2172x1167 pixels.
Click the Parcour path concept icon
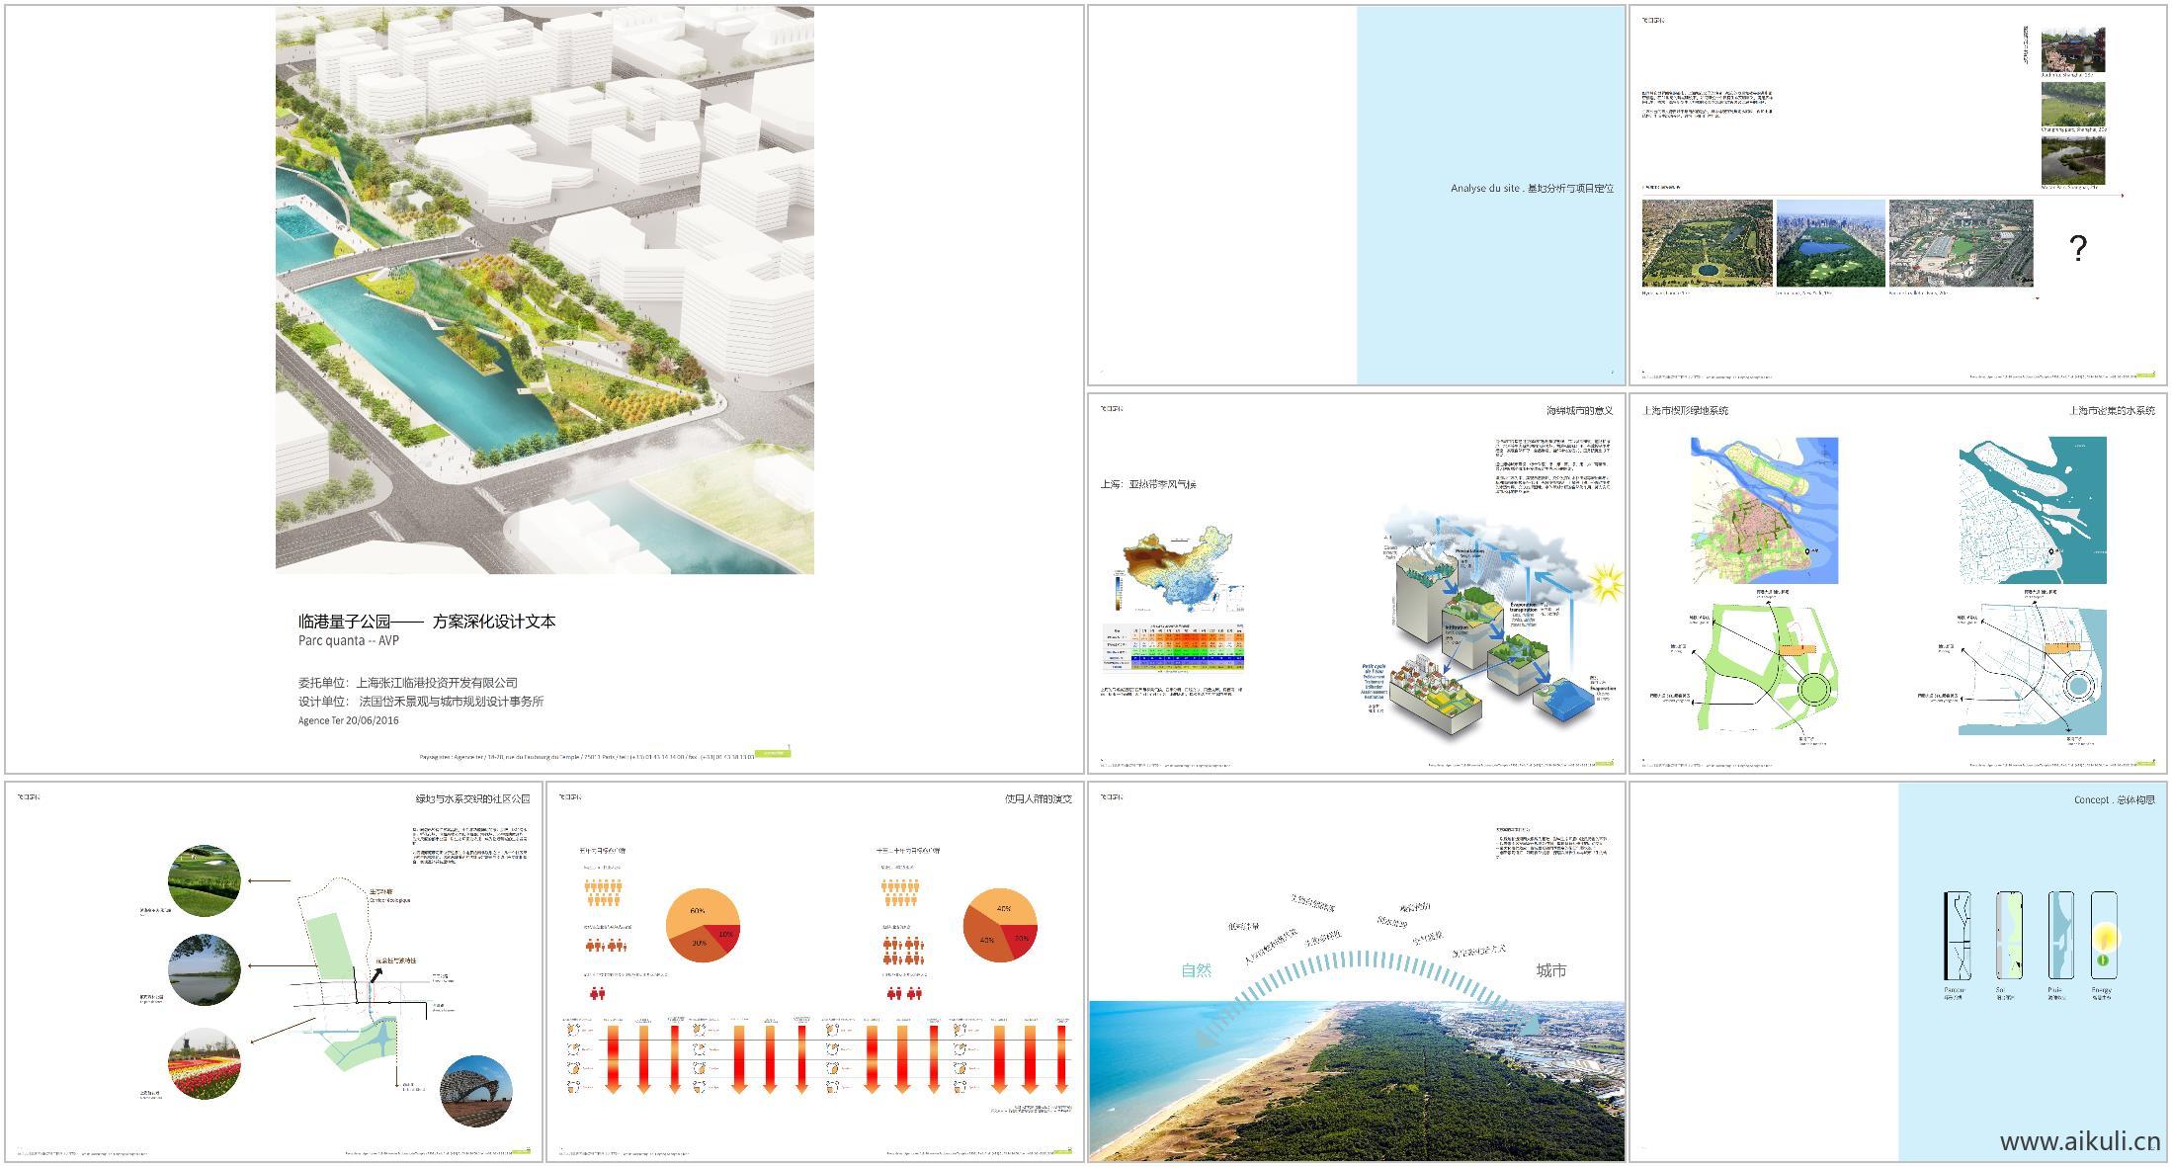[1957, 937]
